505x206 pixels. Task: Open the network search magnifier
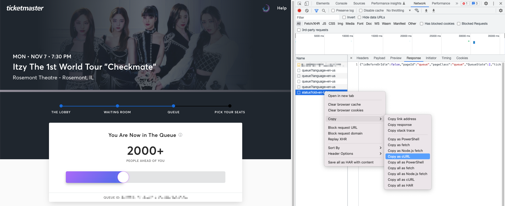click(324, 11)
